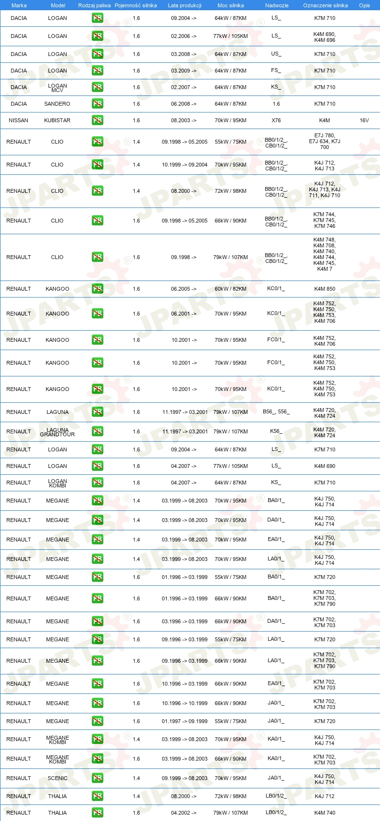Click the petrol icon in the Renault Scenic row
This screenshot has height=821, width=380.
click(97, 778)
